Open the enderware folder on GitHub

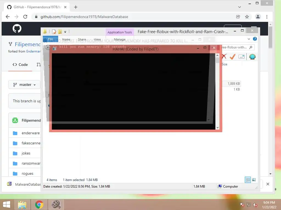point(31,133)
